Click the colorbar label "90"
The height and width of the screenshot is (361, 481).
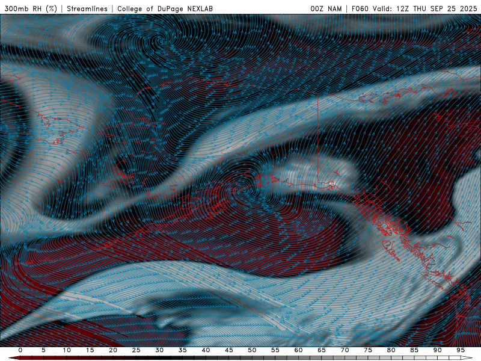[x=437, y=350]
